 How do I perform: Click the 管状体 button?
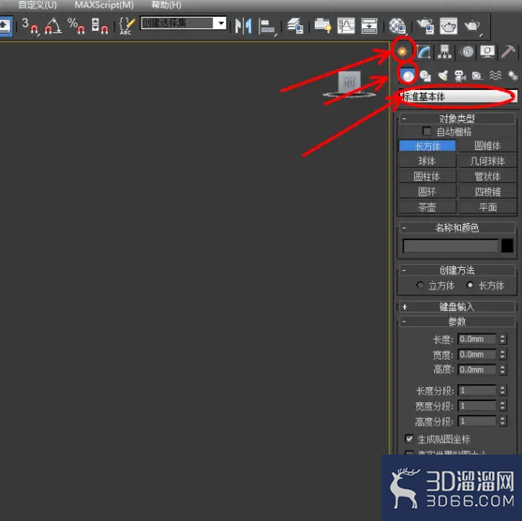click(487, 176)
